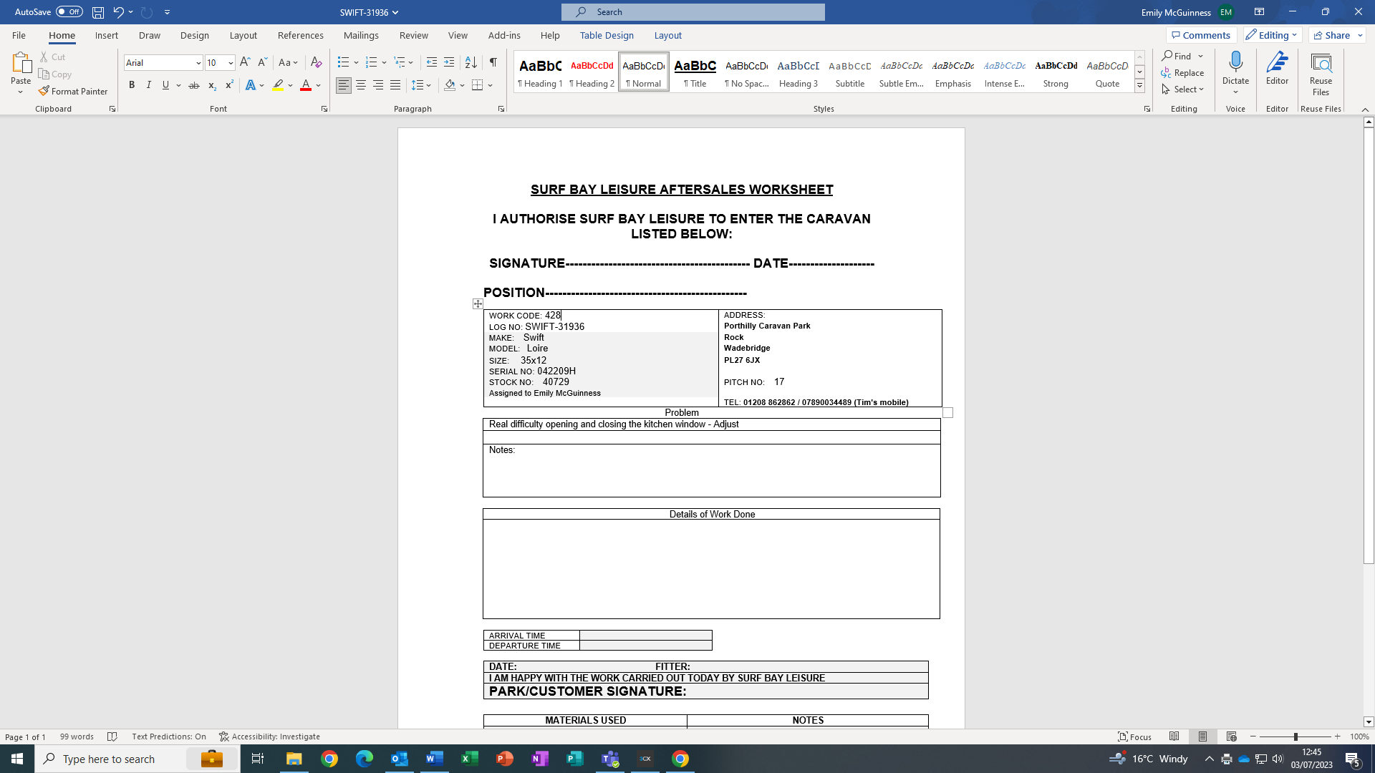Click the Increase Indent icon
This screenshot has width=1375, height=773.
click(x=449, y=62)
